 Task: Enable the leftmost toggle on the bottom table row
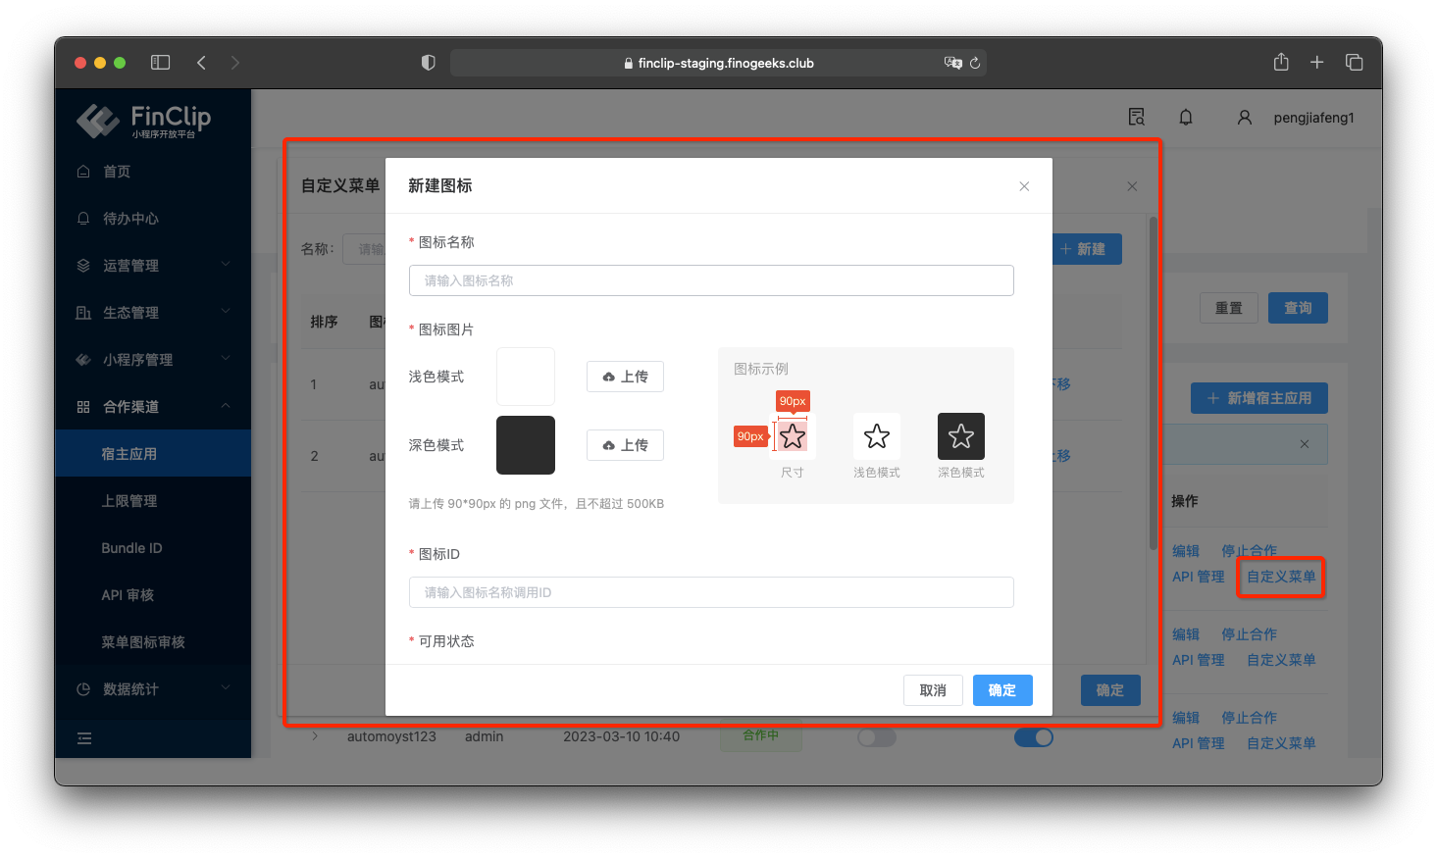pyautogui.click(x=877, y=736)
